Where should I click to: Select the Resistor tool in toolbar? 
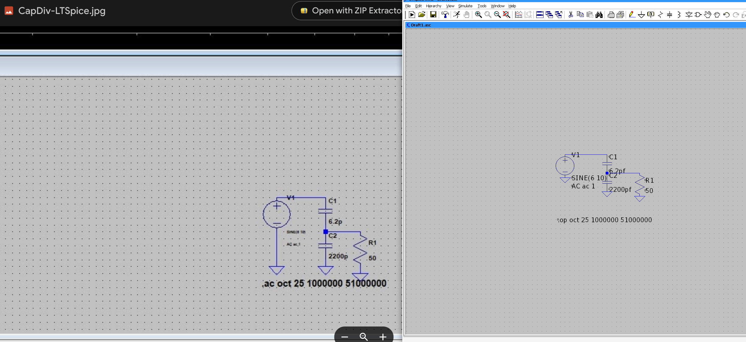pyautogui.click(x=660, y=15)
